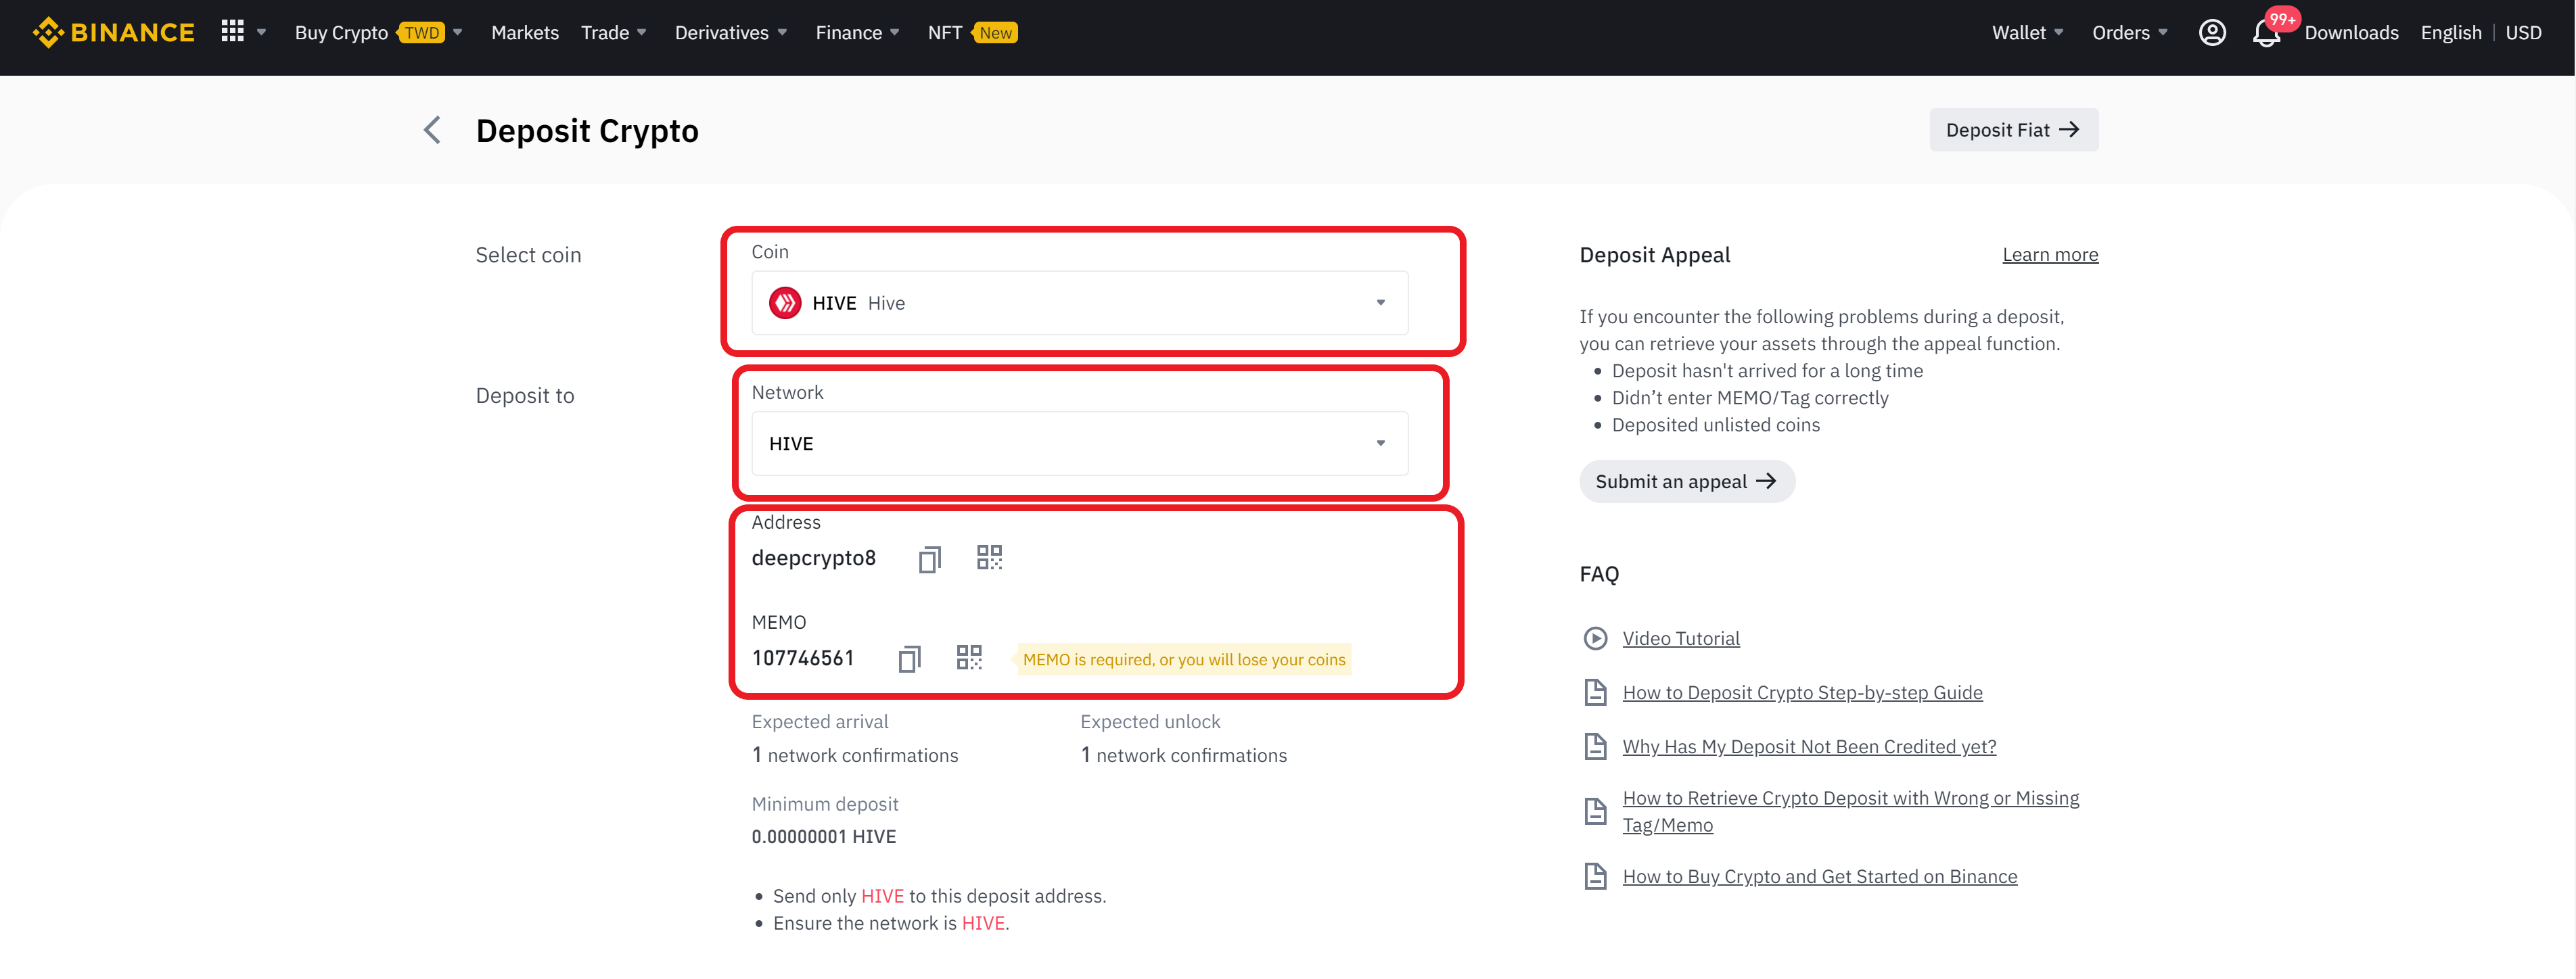Open Why Has My Deposit Not Been Credited link
This screenshot has width=2576, height=979.
point(1809,746)
